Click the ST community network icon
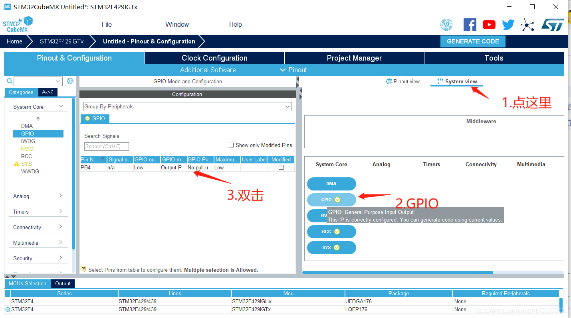The width and height of the screenshot is (571, 318). (527, 25)
